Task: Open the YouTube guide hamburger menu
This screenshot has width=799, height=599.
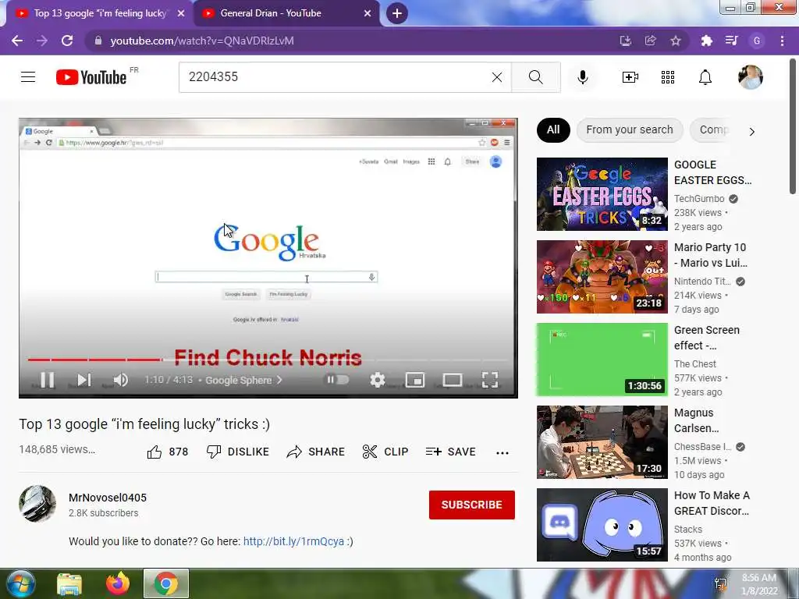Action: (x=28, y=77)
